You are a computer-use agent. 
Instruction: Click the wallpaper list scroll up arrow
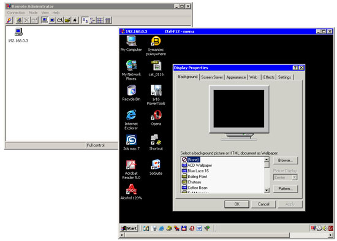click(267, 159)
